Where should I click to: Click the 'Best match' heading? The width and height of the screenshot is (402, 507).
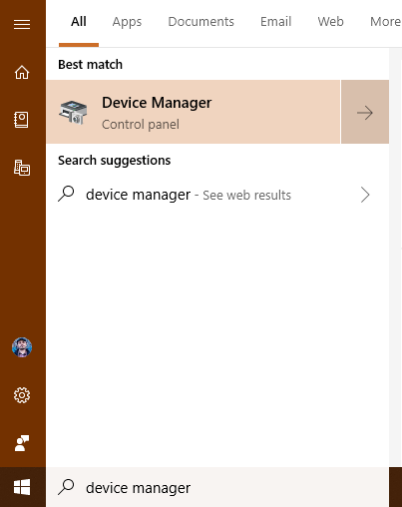point(90,65)
